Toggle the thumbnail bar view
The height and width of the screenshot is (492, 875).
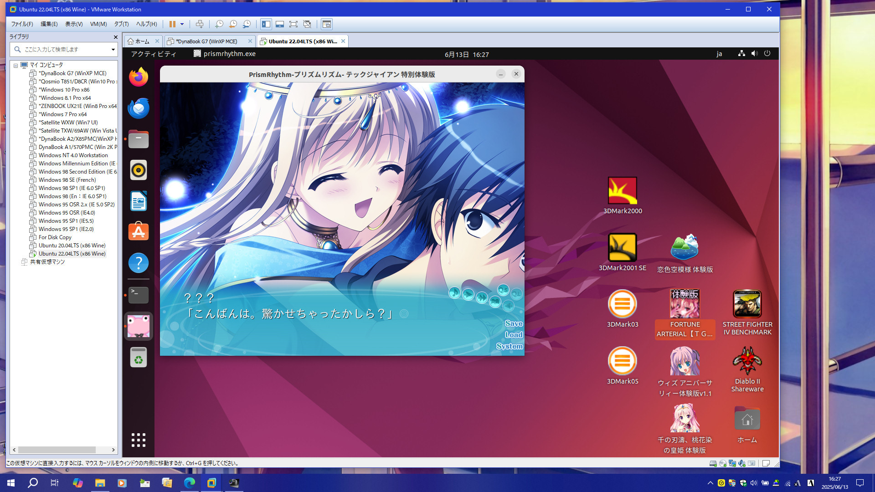[x=280, y=24]
